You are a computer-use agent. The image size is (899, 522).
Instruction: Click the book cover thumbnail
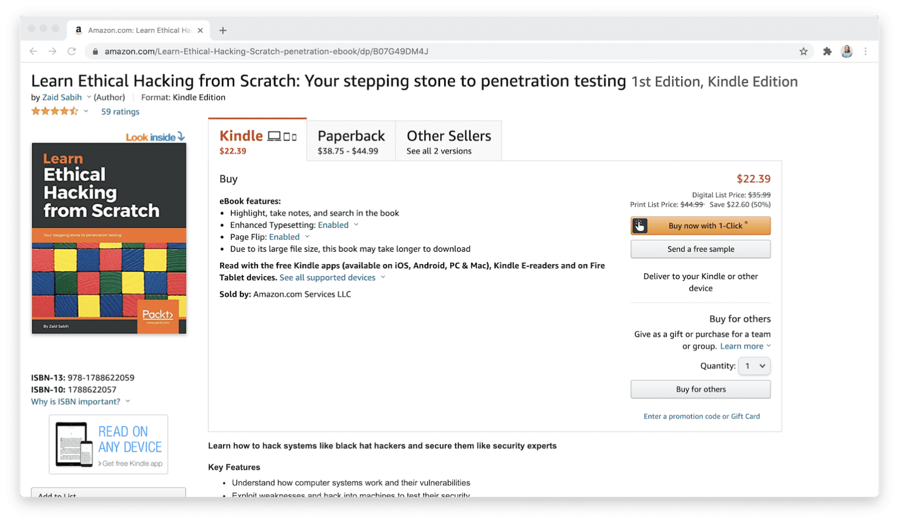(109, 238)
